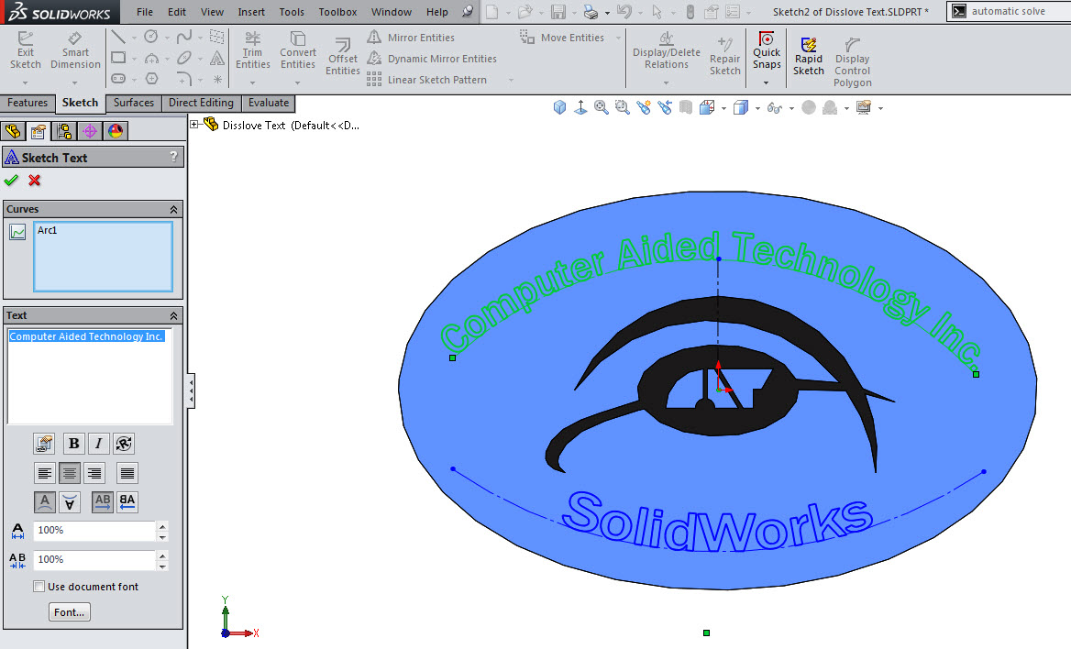Cancel Sketch Text with red X
This screenshot has height=649, width=1071.
[x=35, y=181]
